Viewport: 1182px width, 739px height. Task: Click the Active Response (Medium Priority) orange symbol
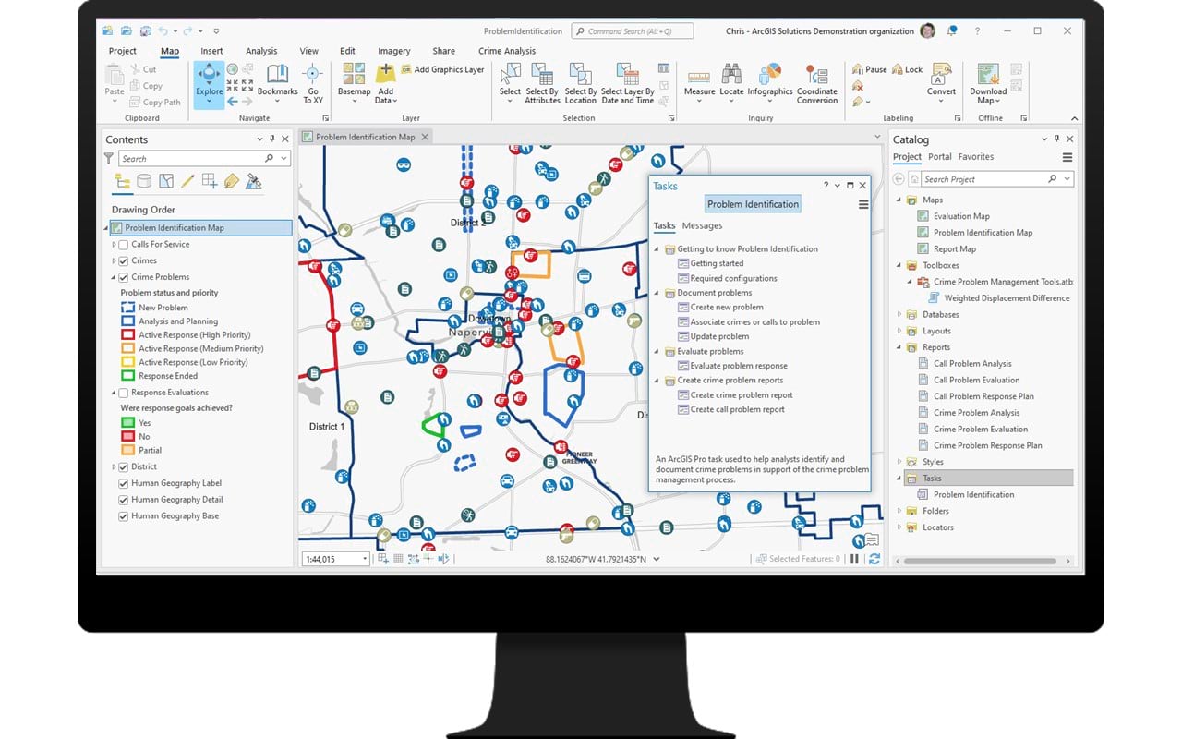click(127, 349)
